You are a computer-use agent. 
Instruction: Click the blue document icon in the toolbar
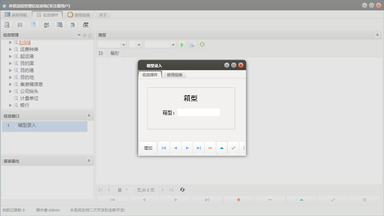tap(33, 24)
